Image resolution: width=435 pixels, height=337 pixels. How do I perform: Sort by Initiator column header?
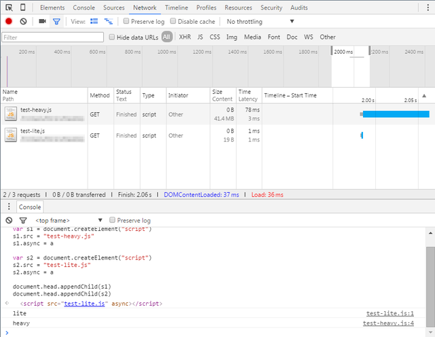coord(188,95)
